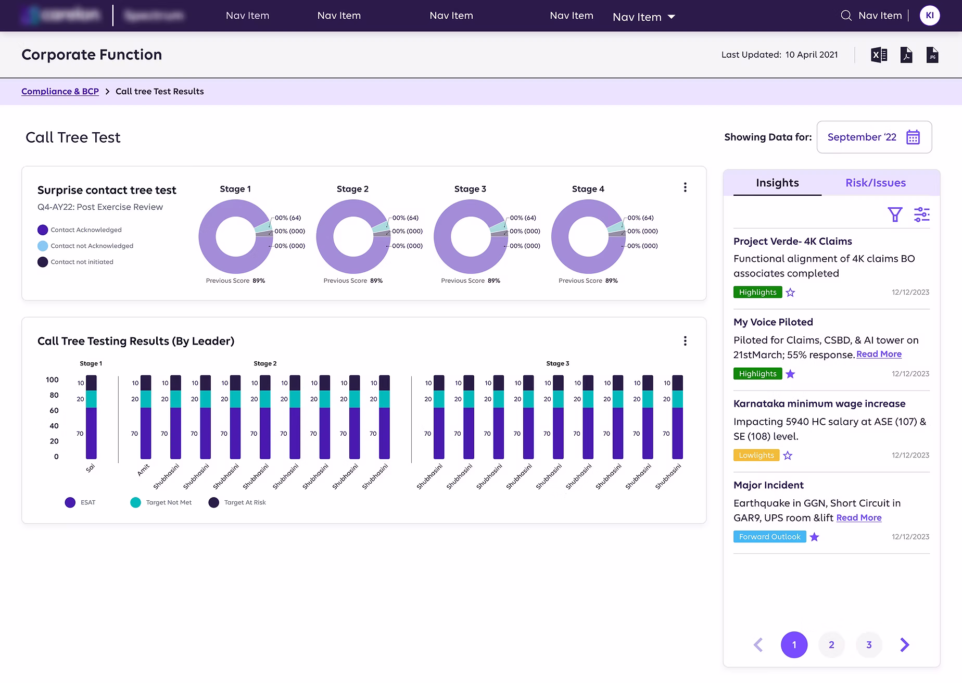Screen dimensions: 962x683
Task: Click the KI user avatar icon
Action: (x=930, y=15)
